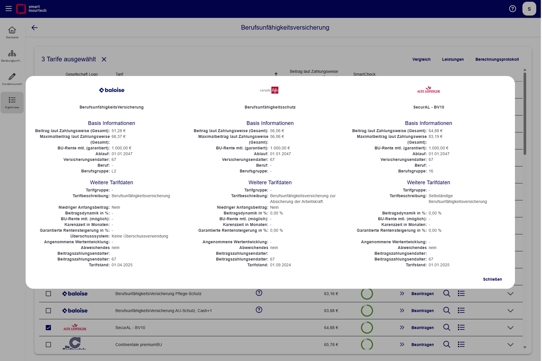Click double-chevron icon in AU-Schutz, Cash+1 row
Viewport: 542px width, 361px height.
coord(402,311)
